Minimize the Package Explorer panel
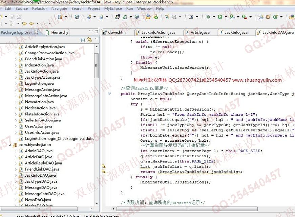 click(91, 31)
